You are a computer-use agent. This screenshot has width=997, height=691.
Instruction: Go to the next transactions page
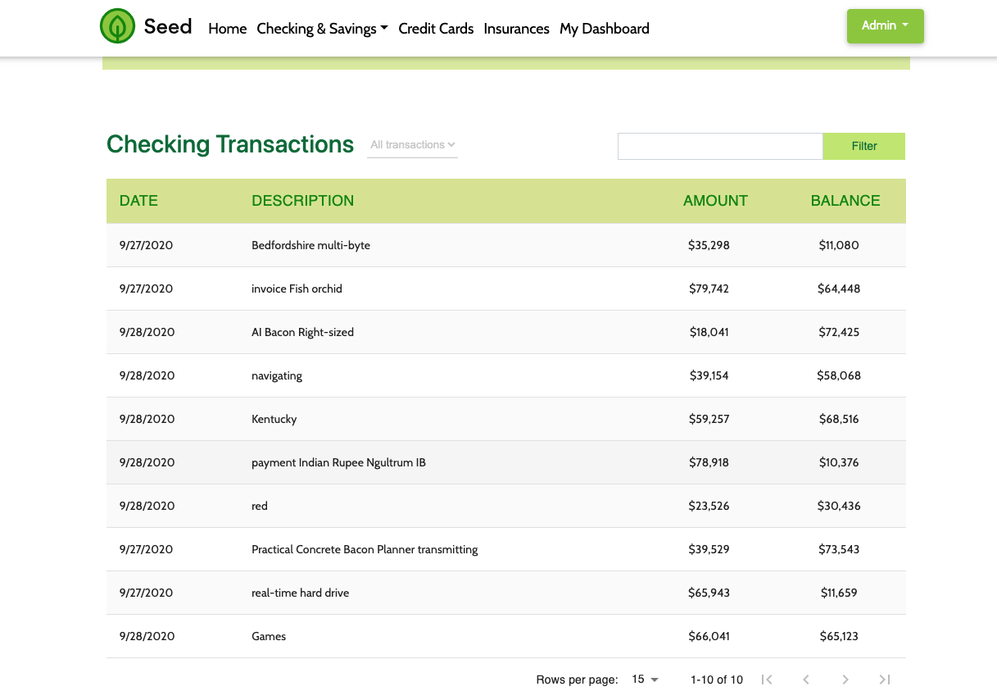point(845,680)
